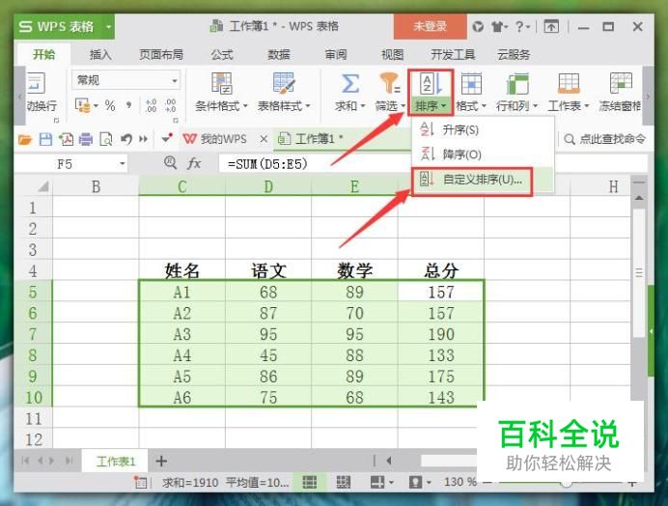
Task: Click the 点此查找命令 search box
Action: click(604, 139)
